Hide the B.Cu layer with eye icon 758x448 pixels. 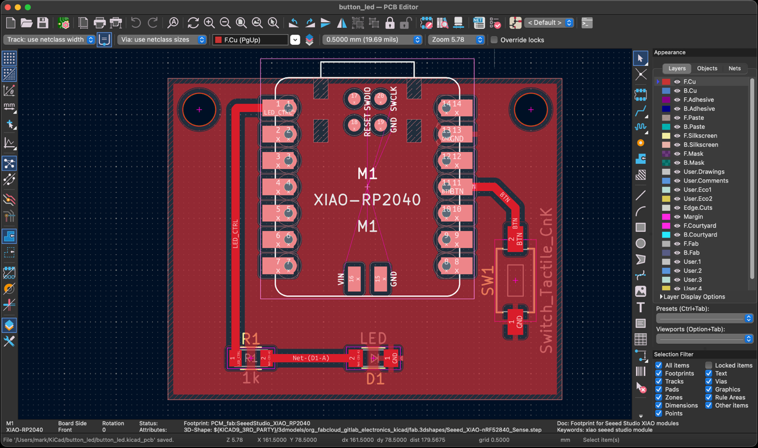click(x=677, y=91)
